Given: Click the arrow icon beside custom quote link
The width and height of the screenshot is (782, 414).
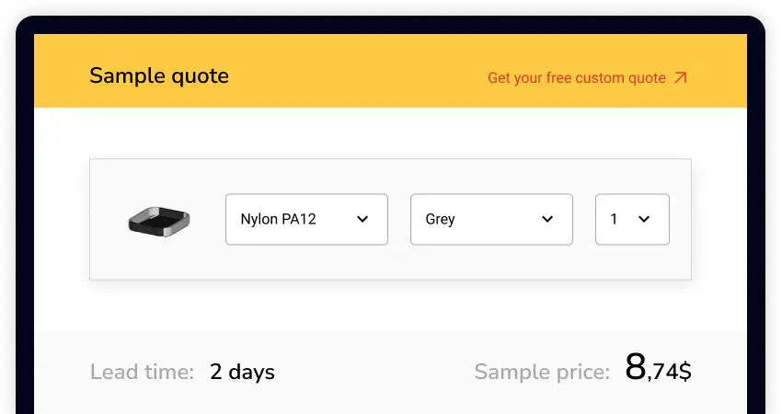Looking at the screenshot, I should [681, 78].
